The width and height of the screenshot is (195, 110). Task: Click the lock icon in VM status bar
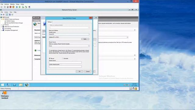tap(136, 89)
